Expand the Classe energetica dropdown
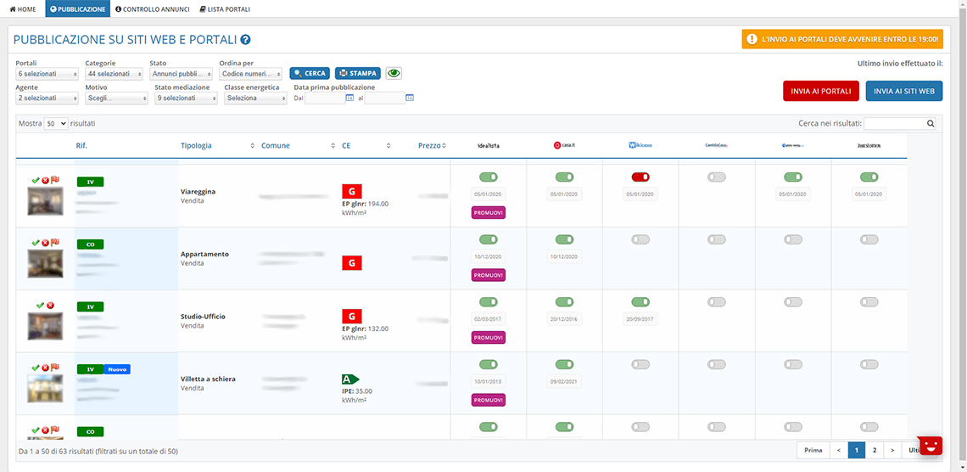This screenshot has width=967, height=472. pos(255,98)
